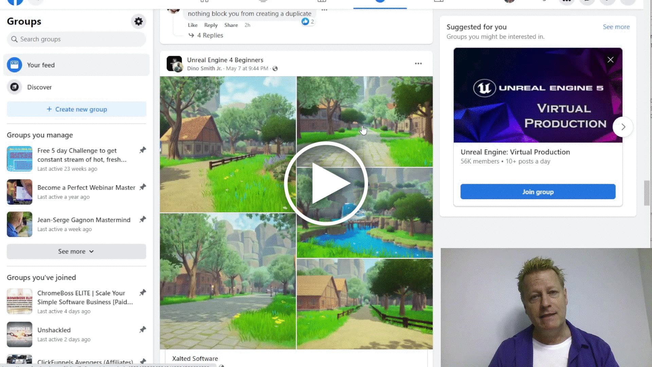Like the comment about duplicate
The height and width of the screenshot is (367, 652).
pyautogui.click(x=193, y=25)
